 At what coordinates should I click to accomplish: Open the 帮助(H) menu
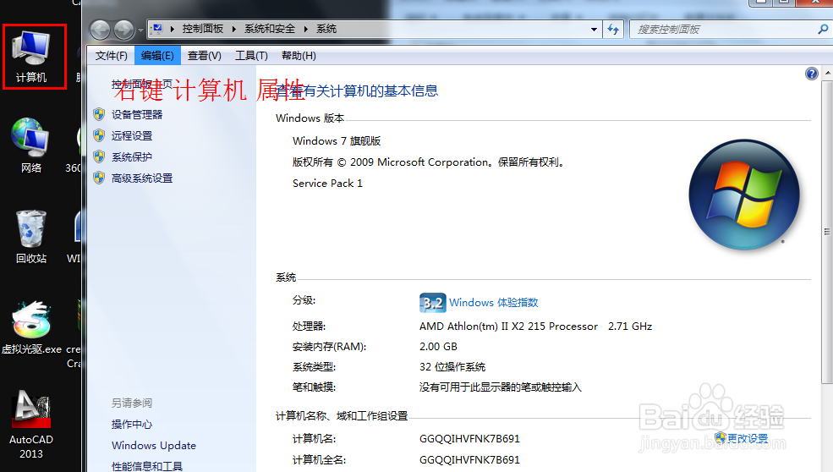(x=299, y=56)
